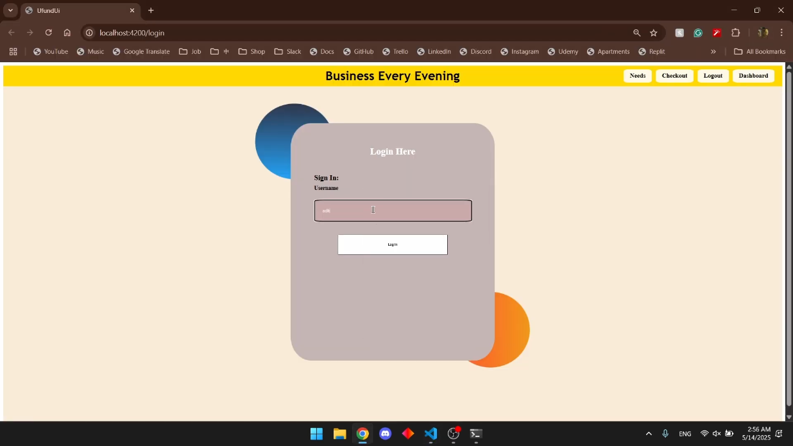View site information icon in address bar
The width and height of the screenshot is (793, 446).
click(x=89, y=33)
